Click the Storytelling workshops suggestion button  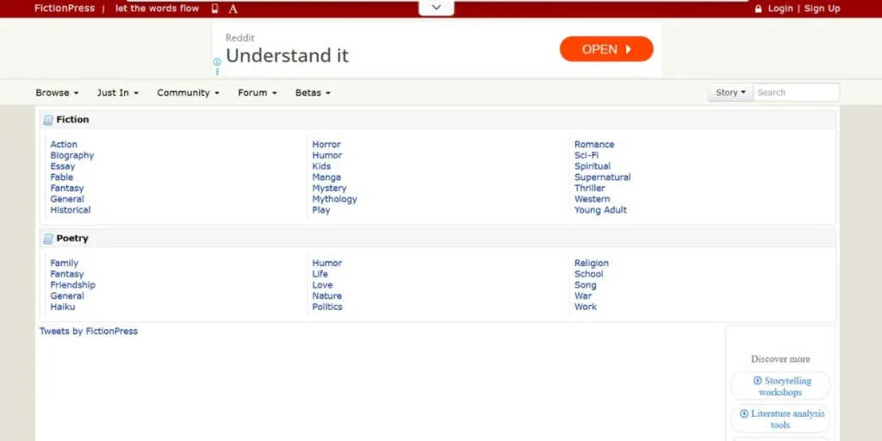(780, 387)
